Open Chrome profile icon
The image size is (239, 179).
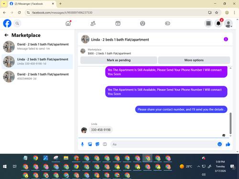(x=227, y=12)
